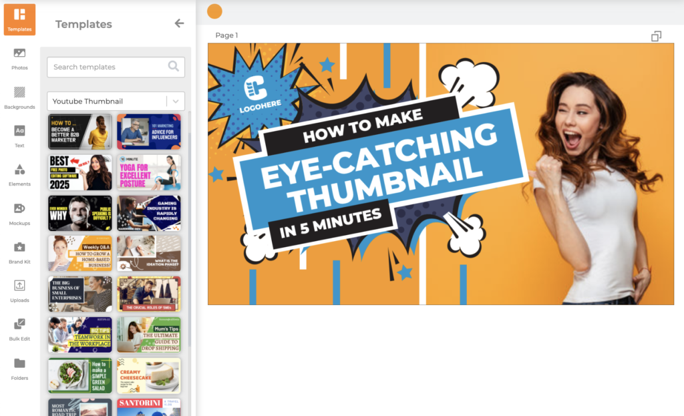Choose the Creamy Cheesecake template
Screen dimensions: 684x416
click(149, 375)
